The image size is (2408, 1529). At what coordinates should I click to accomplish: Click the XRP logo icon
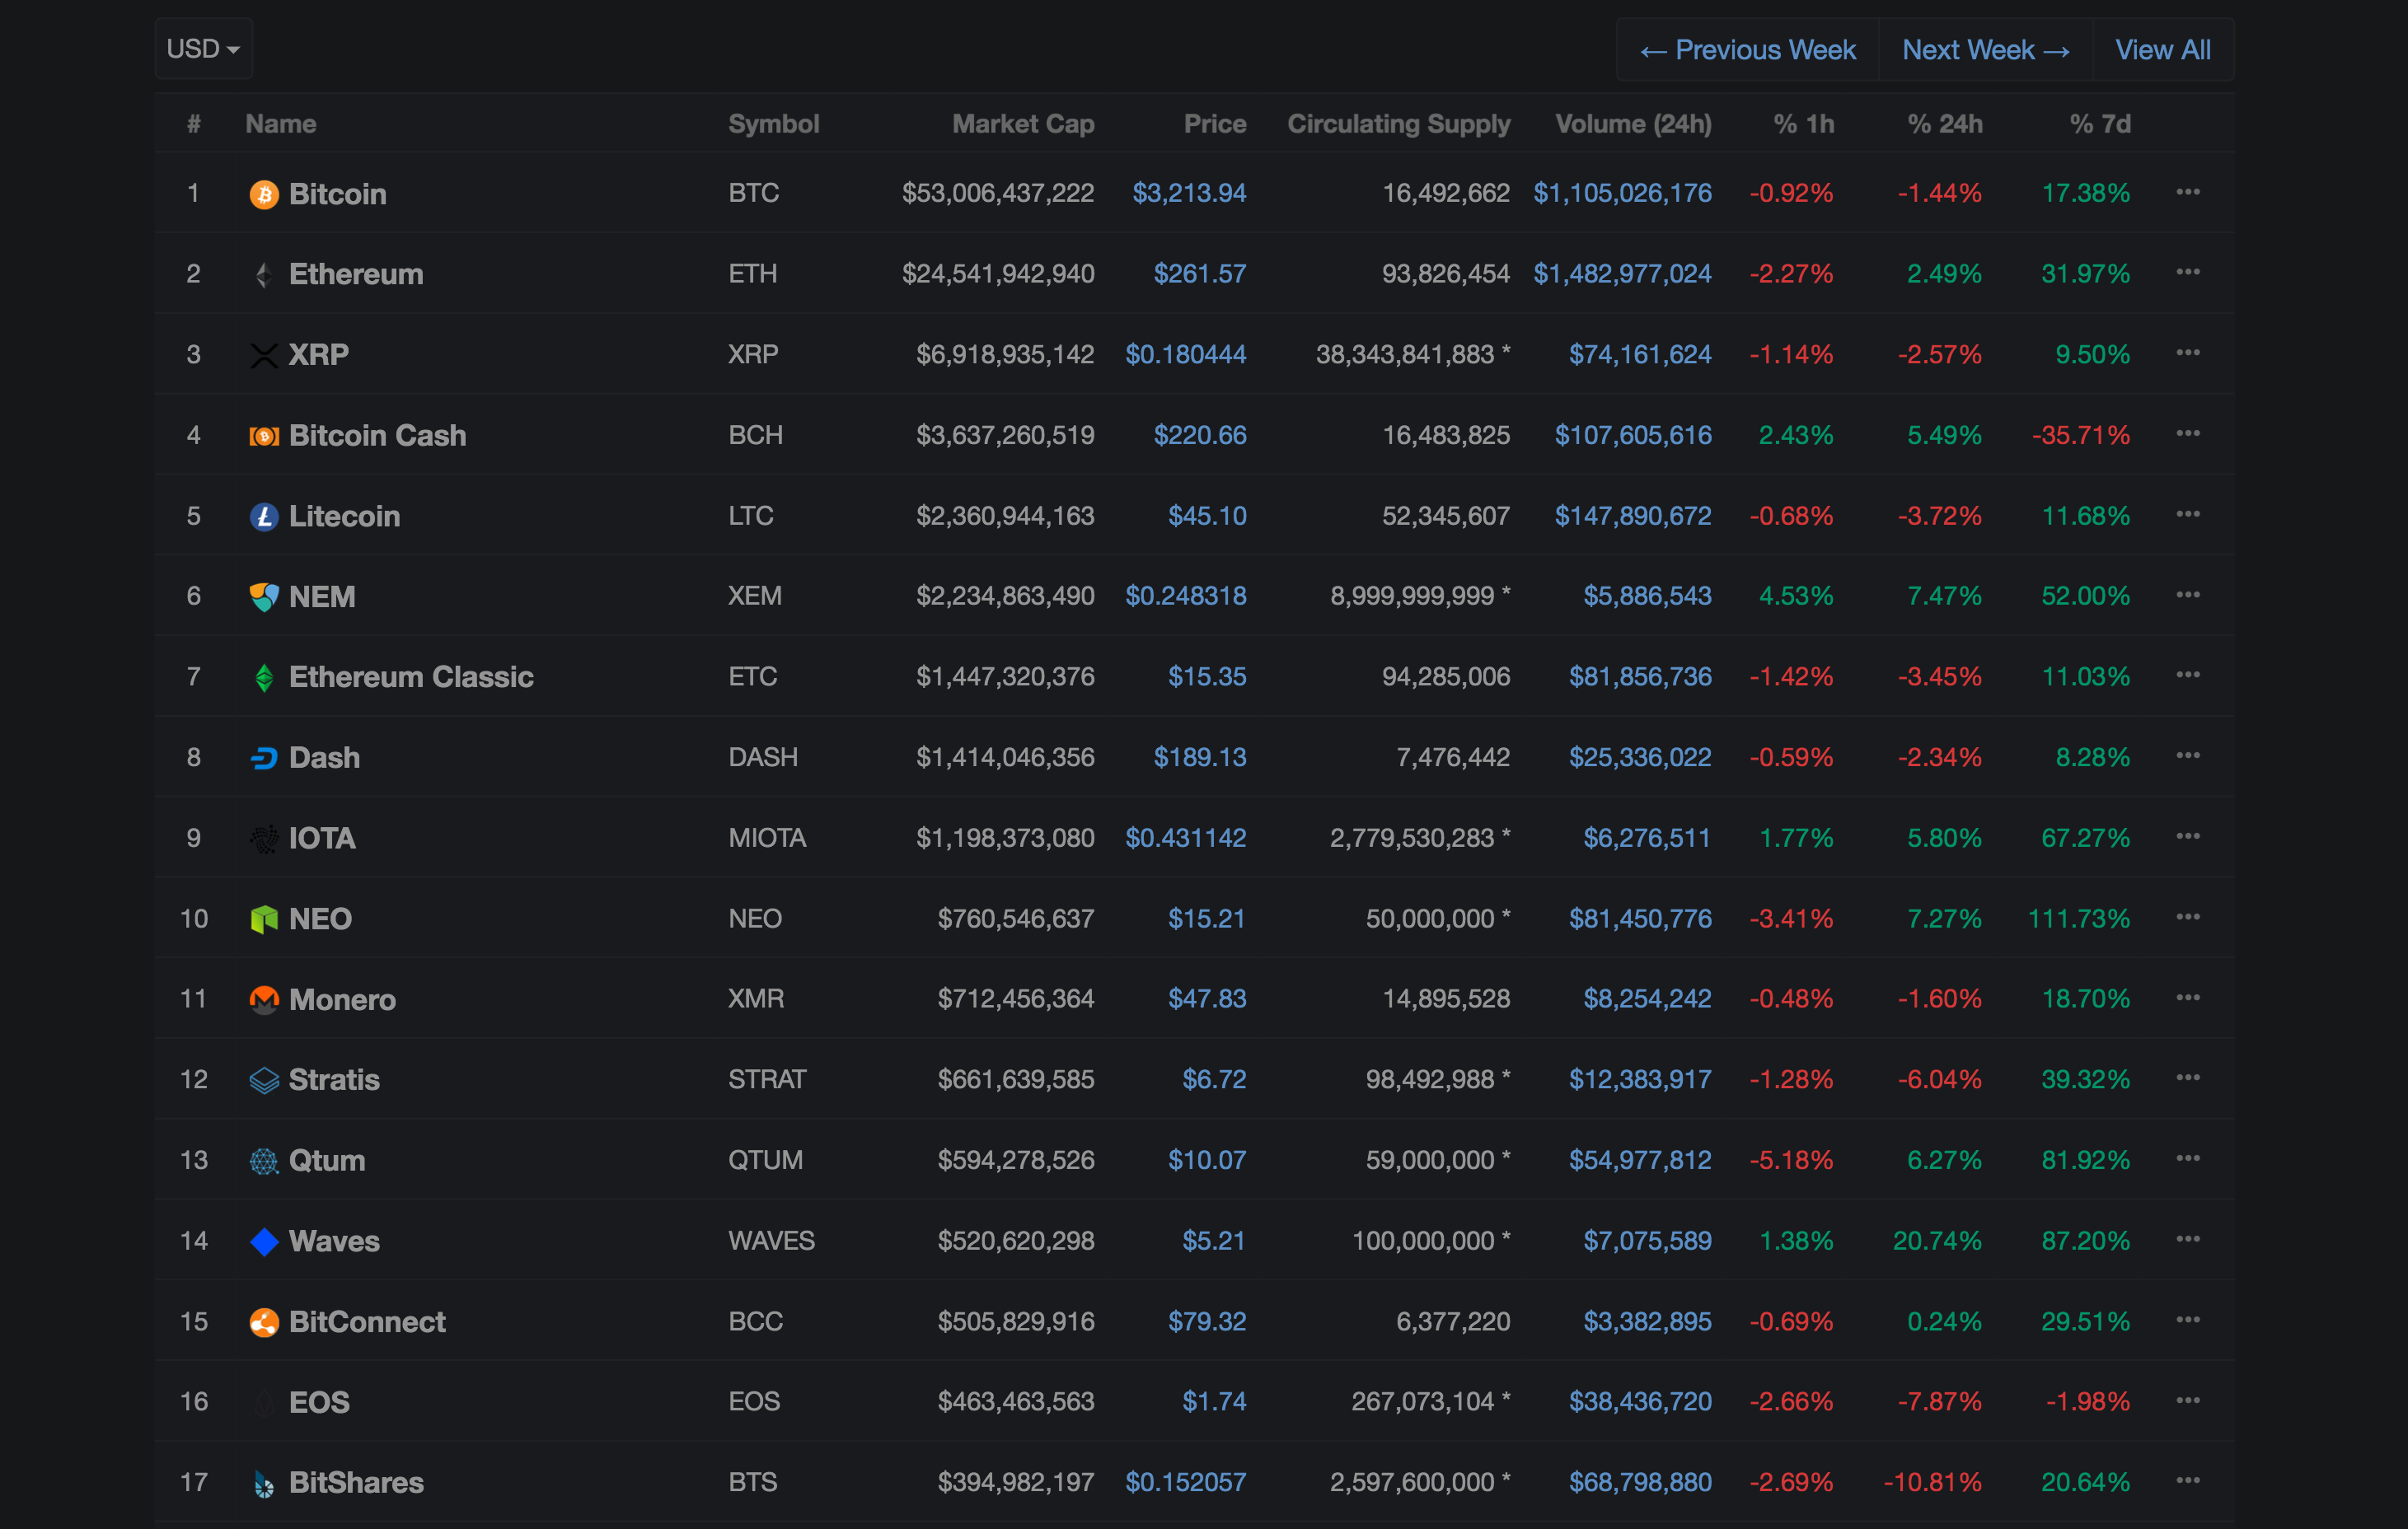(264, 355)
